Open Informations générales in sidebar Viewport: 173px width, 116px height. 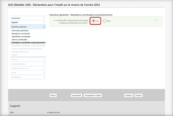click(20, 31)
